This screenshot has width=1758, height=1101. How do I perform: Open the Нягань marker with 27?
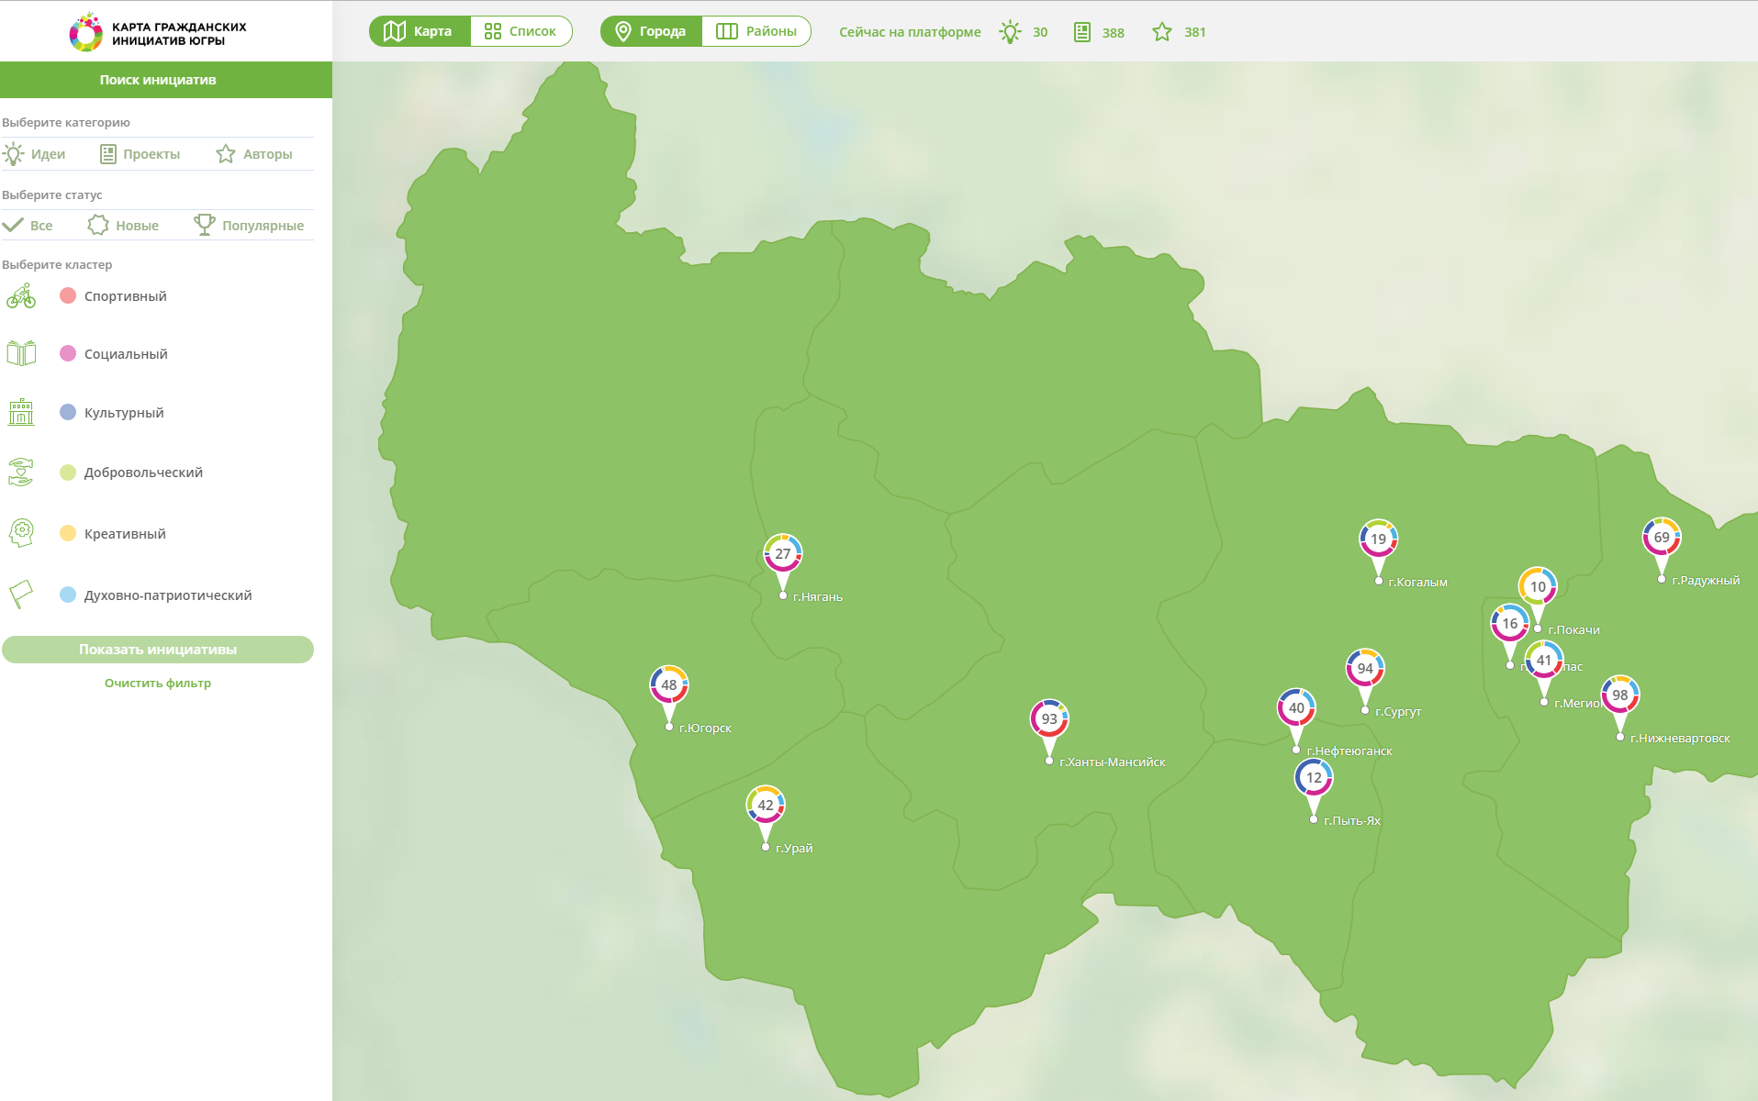[x=782, y=554]
